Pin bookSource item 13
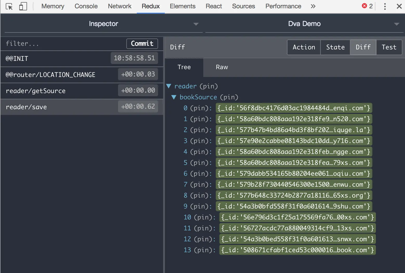 click(x=203, y=250)
